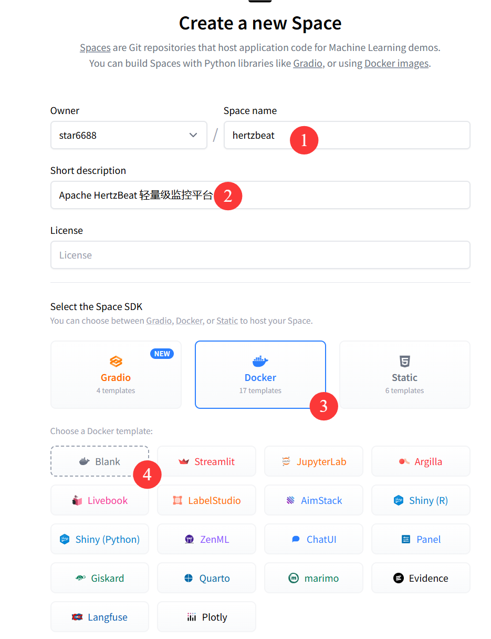The height and width of the screenshot is (639, 491).
Task: Choose the Streamlit Docker template
Action: click(x=206, y=461)
